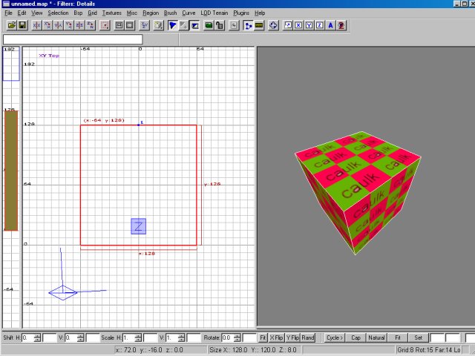The width and height of the screenshot is (475, 356).
Task: Open the Textures menu
Action: [x=111, y=13]
